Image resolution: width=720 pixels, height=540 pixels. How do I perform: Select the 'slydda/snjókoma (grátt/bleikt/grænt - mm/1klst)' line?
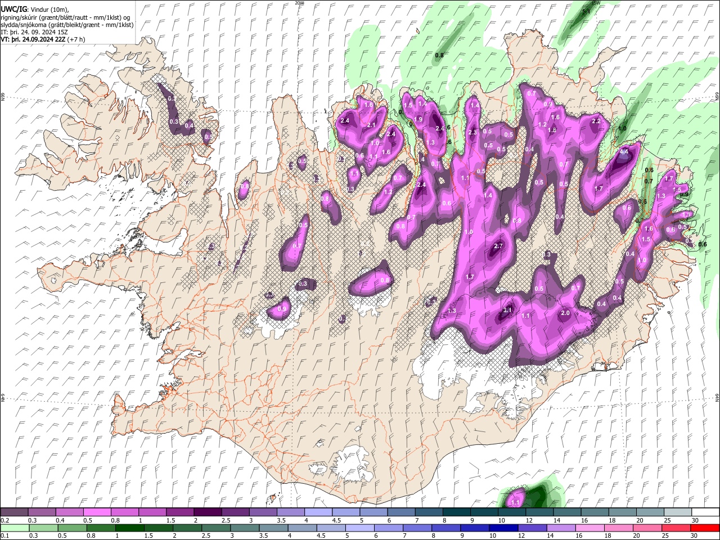tap(67, 25)
